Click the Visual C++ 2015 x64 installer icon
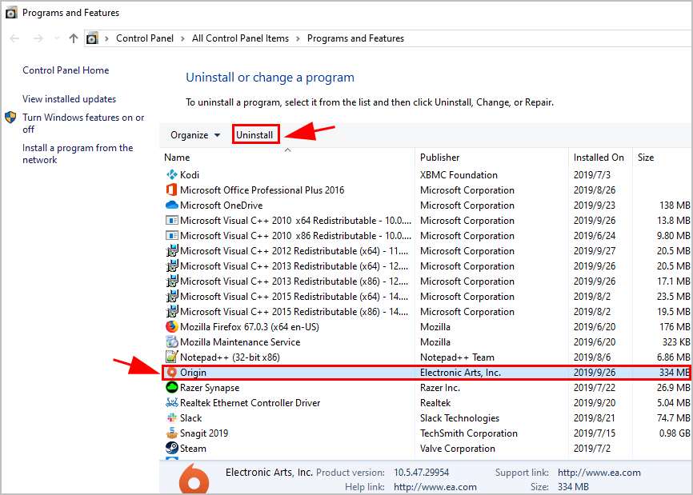The image size is (693, 495). [171, 297]
